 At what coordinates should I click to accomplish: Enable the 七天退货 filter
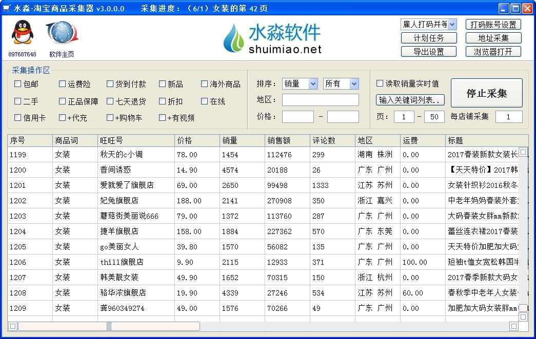[x=109, y=100]
